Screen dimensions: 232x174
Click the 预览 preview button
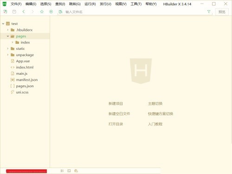[x=222, y=12]
